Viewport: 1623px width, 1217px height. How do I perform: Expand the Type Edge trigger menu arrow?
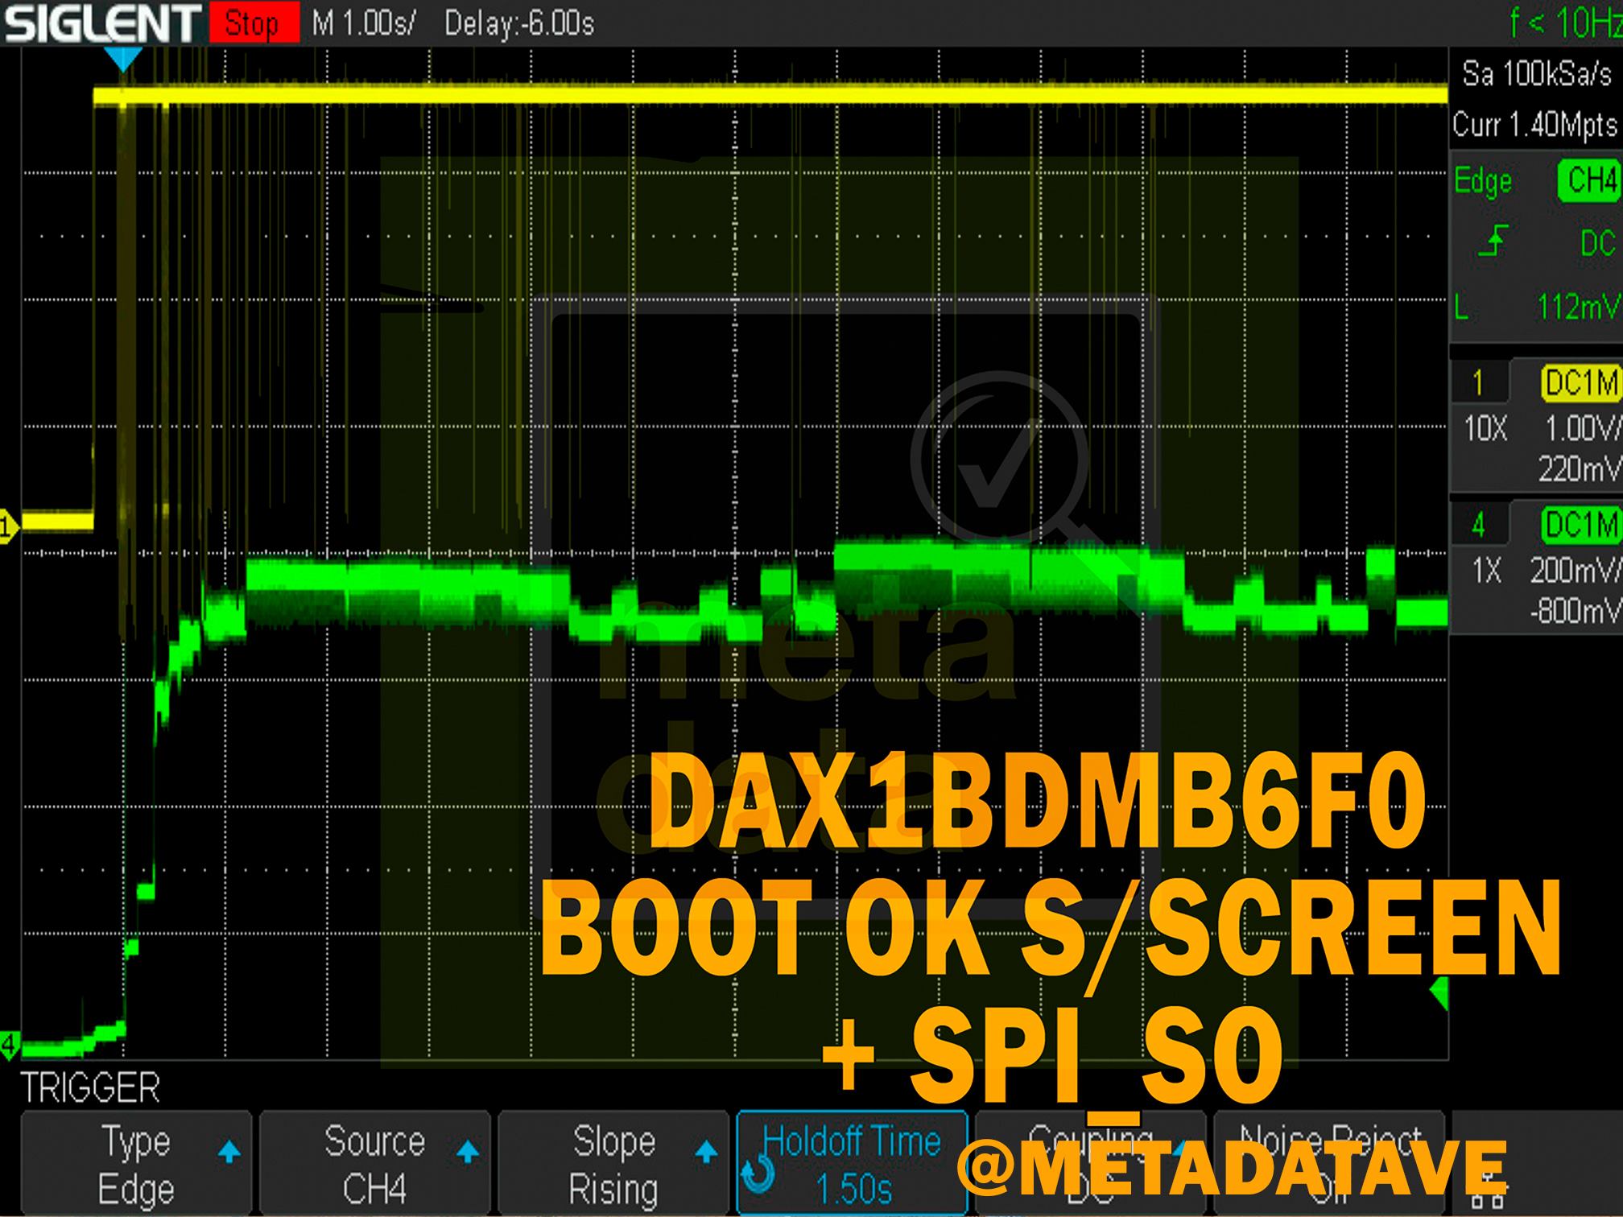pos(229,1152)
